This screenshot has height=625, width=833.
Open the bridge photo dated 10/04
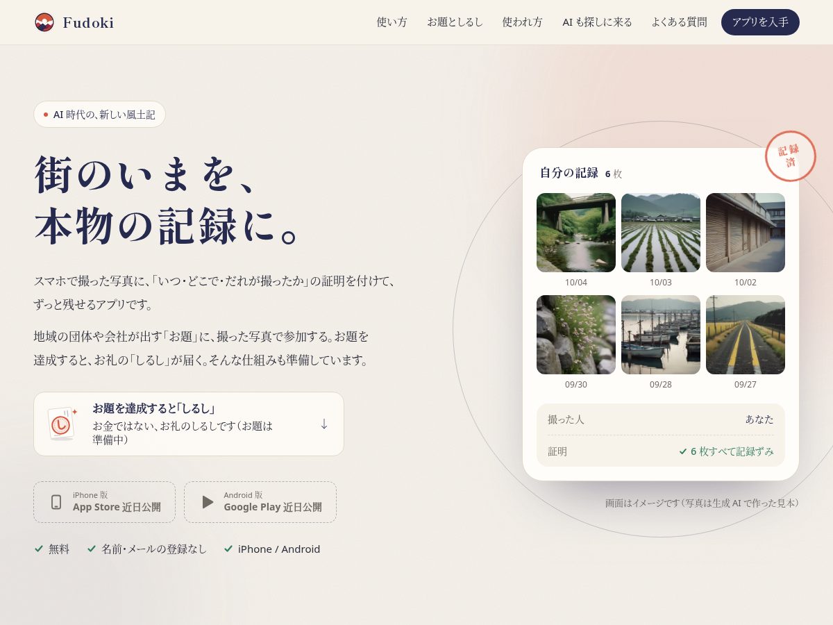coord(576,233)
